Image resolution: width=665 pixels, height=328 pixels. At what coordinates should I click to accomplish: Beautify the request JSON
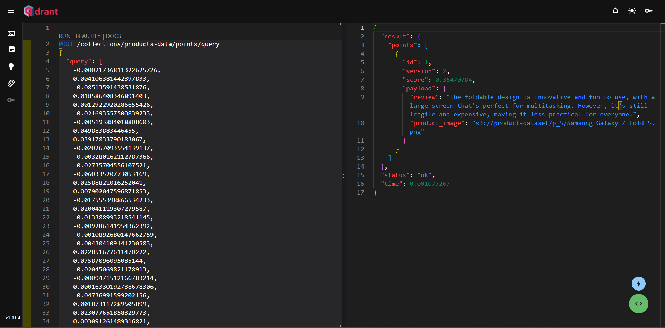[88, 36]
